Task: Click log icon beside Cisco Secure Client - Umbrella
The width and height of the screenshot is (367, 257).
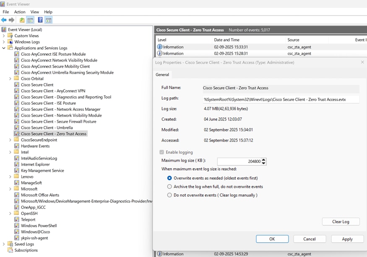Action: (x=17, y=127)
